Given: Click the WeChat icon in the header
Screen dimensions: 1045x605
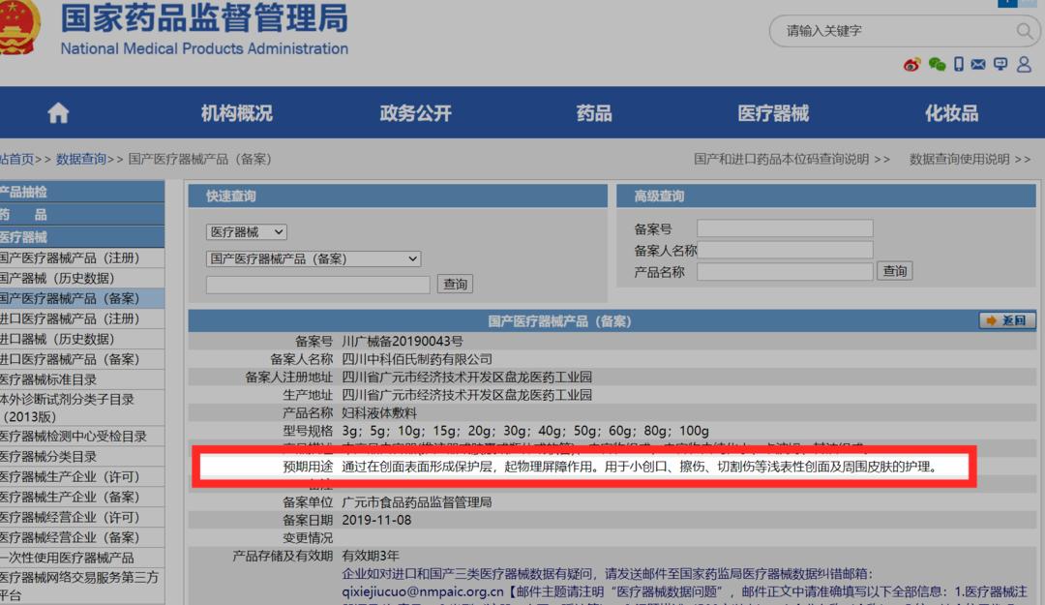Looking at the screenshot, I should point(937,65).
